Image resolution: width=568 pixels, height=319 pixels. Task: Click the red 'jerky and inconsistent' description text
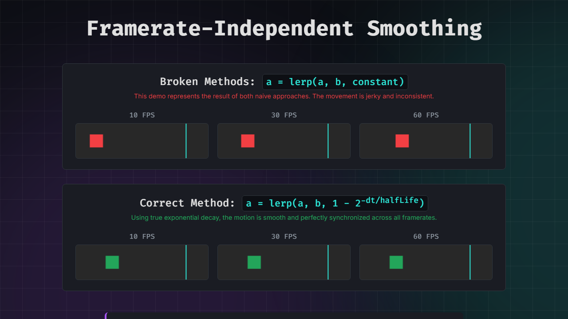284,96
